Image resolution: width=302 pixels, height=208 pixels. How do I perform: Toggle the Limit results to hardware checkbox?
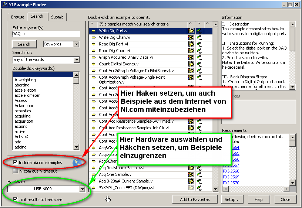[x=15, y=200]
